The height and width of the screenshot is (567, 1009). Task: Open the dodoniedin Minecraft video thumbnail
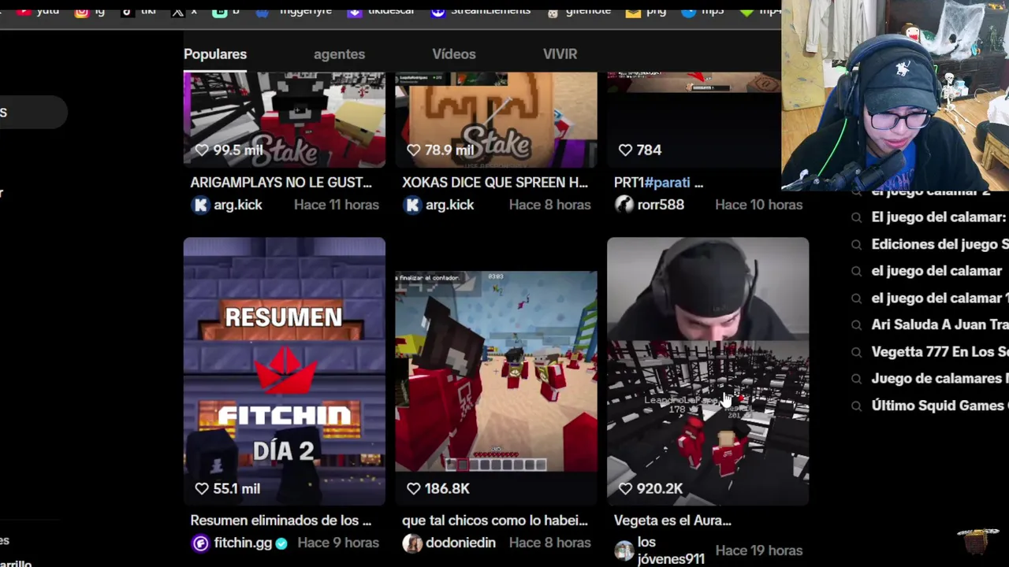496,371
